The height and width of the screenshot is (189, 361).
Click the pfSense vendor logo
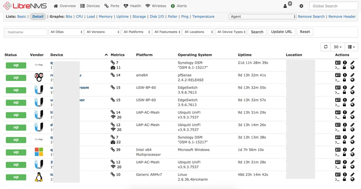pos(39,77)
